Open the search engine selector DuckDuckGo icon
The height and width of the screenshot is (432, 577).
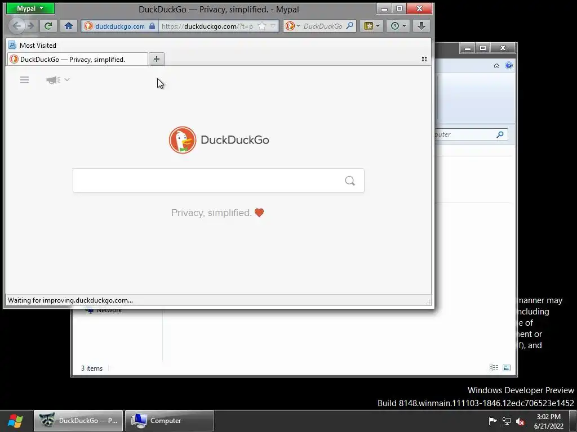coord(292,26)
